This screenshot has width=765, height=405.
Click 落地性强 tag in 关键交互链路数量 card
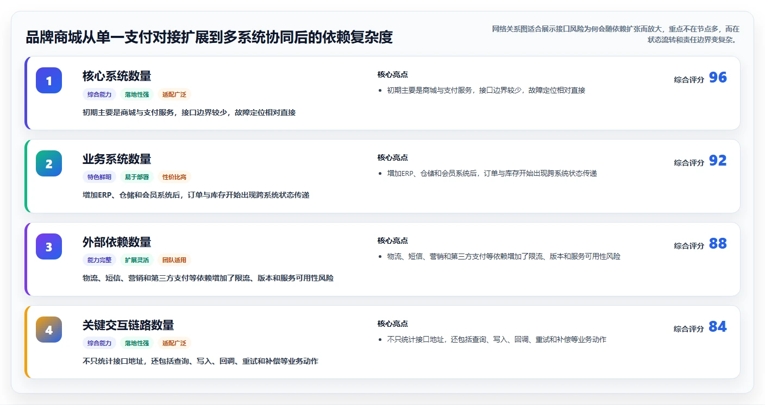click(137, 343)
